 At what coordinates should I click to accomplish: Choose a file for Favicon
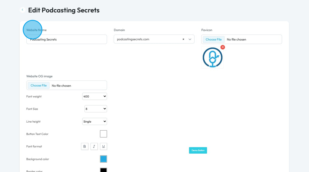(x=214, y=40)
